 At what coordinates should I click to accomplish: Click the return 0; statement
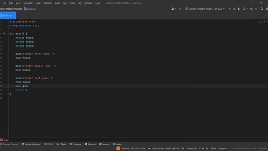pyautogui.click(x=22, y=90)
